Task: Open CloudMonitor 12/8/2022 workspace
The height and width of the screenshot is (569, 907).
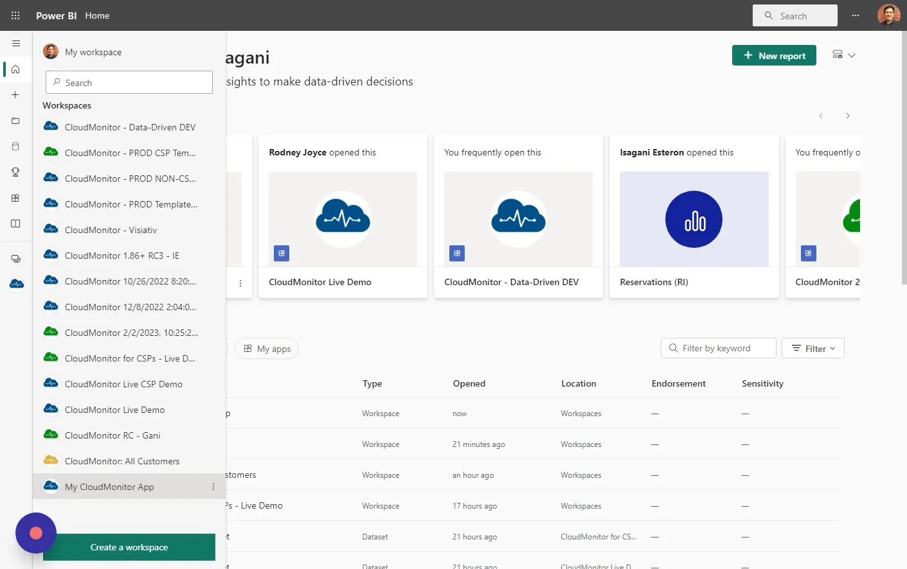Action: pyautogui.click(x=129, y=307)
